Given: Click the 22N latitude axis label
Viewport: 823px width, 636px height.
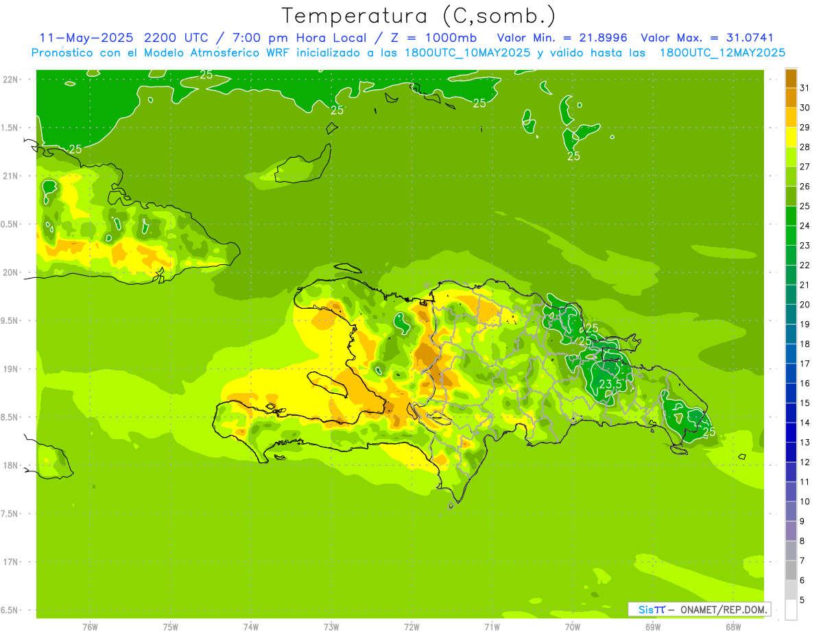Looking at the screenshot, I should (10, 79).
